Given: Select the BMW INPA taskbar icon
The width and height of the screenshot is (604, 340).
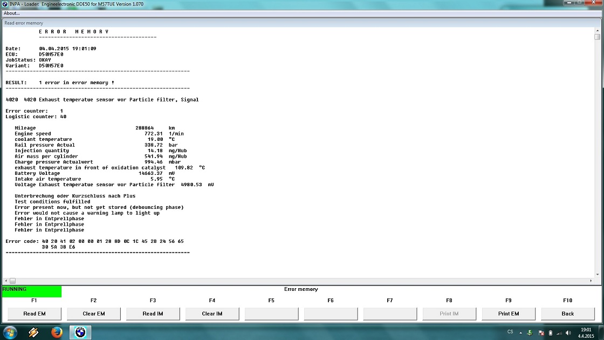Looking at the screenshot, I should 80,332.
